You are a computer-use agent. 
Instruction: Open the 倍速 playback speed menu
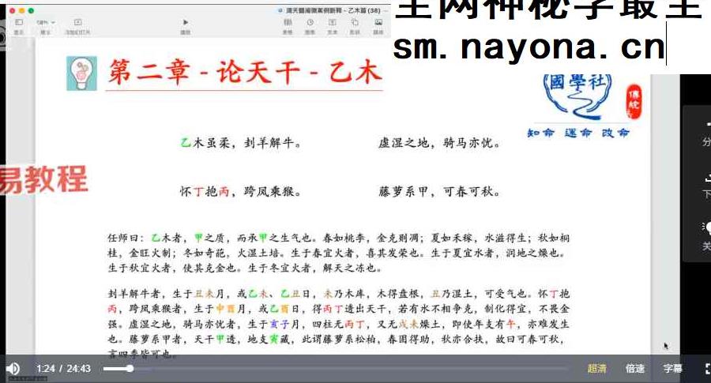635,369
